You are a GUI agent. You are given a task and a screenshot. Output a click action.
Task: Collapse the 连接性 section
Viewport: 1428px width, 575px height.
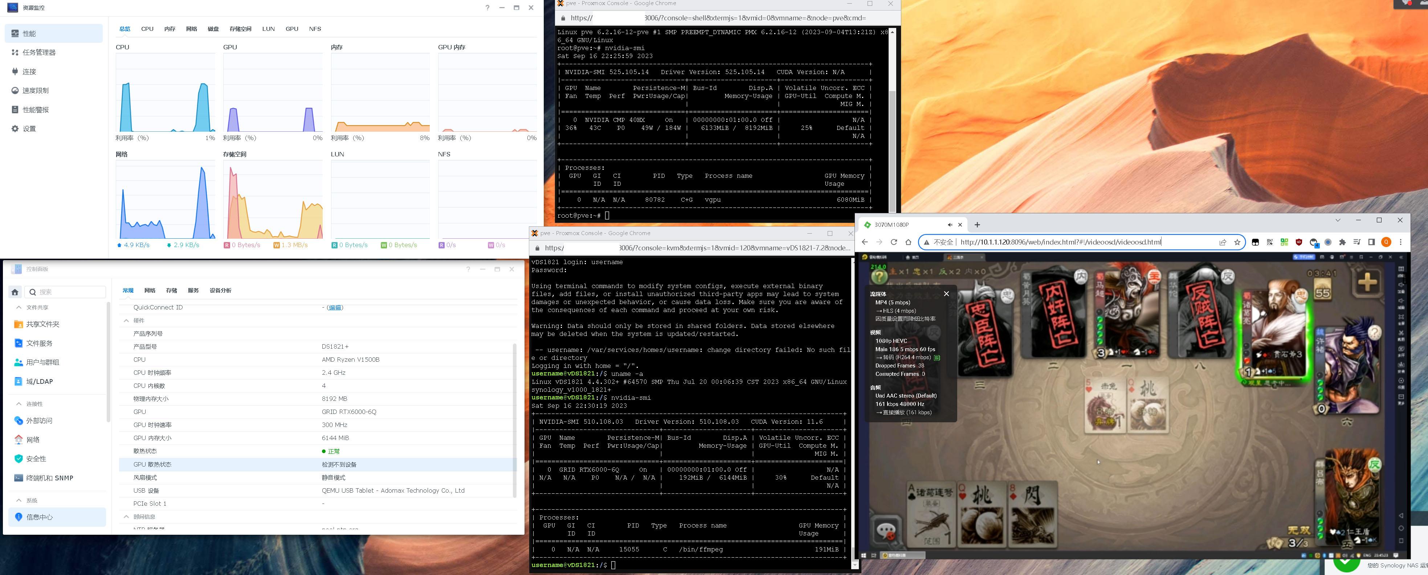point(19,404)
